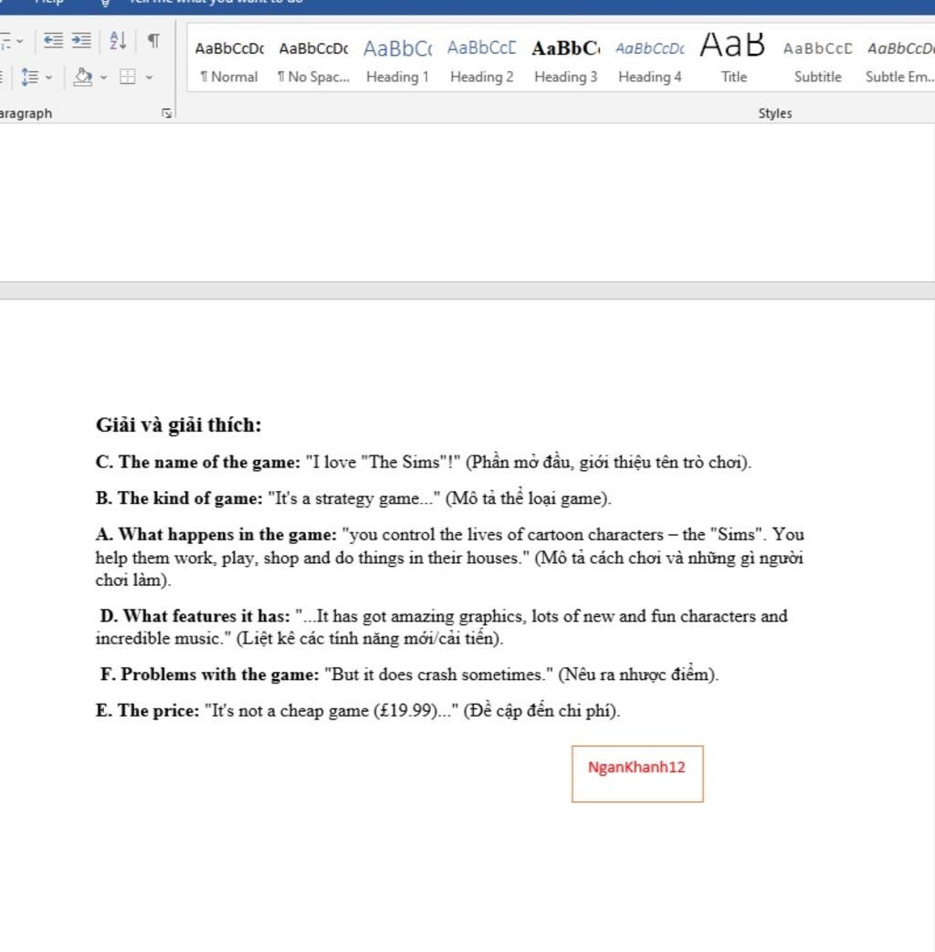This screenshot has height=952, width=935.
Task: Open the shading color dropdown arrow
Action: coord(104,78)
